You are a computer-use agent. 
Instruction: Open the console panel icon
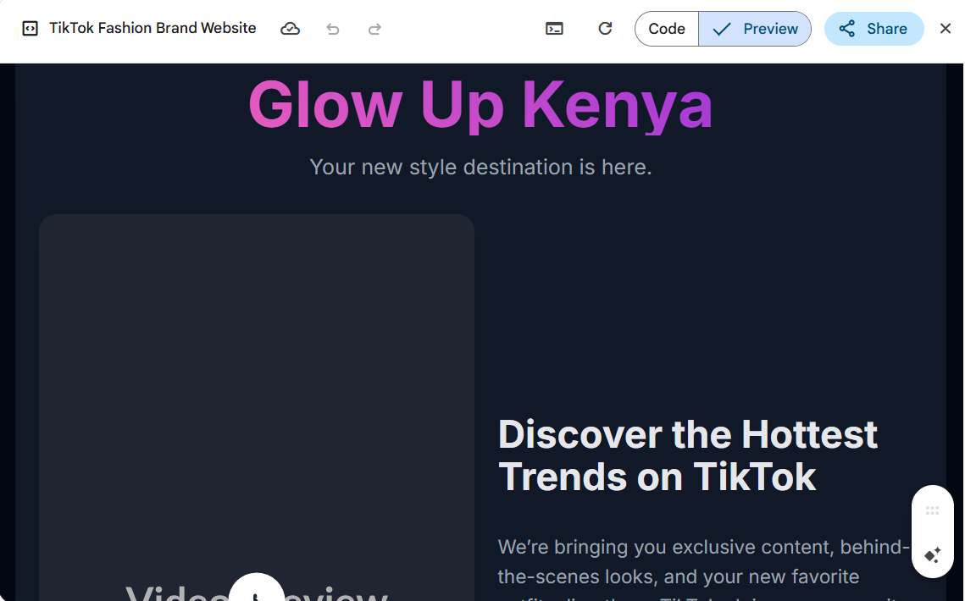coord(554,29)
